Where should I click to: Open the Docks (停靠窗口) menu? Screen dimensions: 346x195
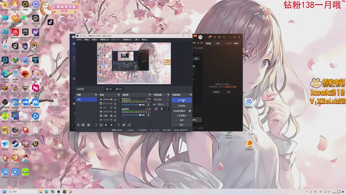pyautogui.click(x=104, y=39)
